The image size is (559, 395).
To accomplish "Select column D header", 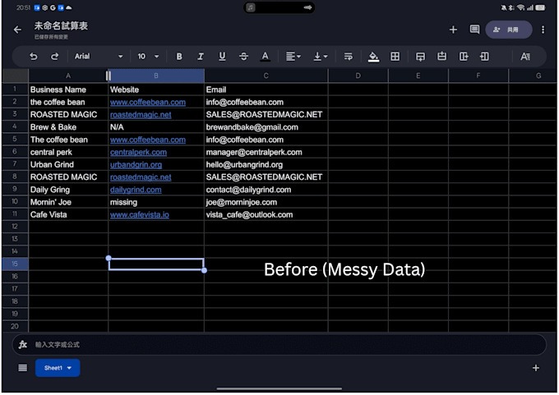I will tap(358, 76).
